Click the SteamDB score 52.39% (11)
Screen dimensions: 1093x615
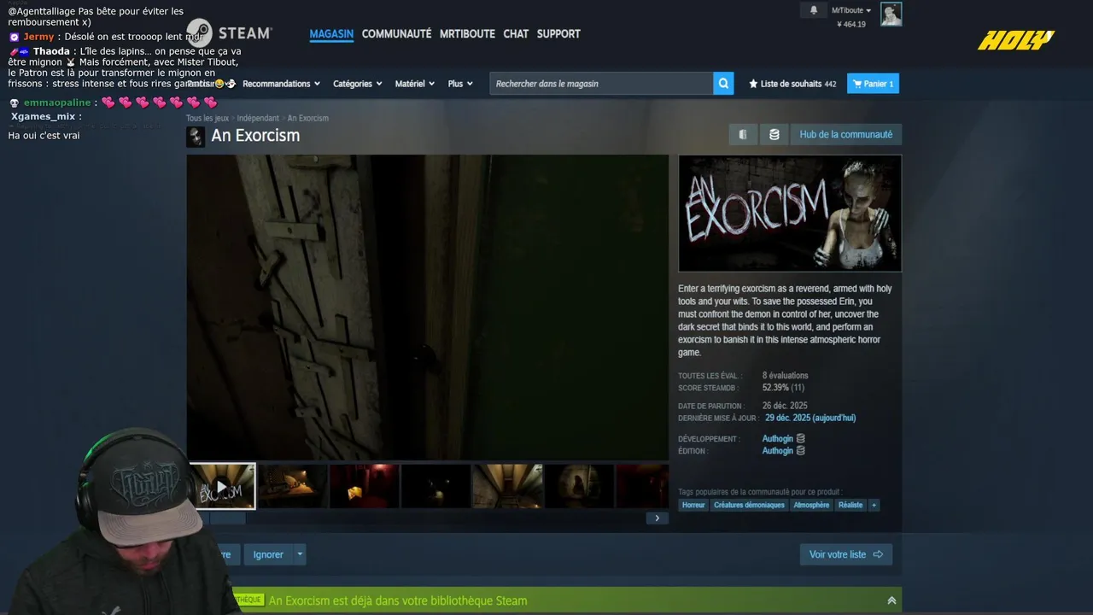point(783,388)
